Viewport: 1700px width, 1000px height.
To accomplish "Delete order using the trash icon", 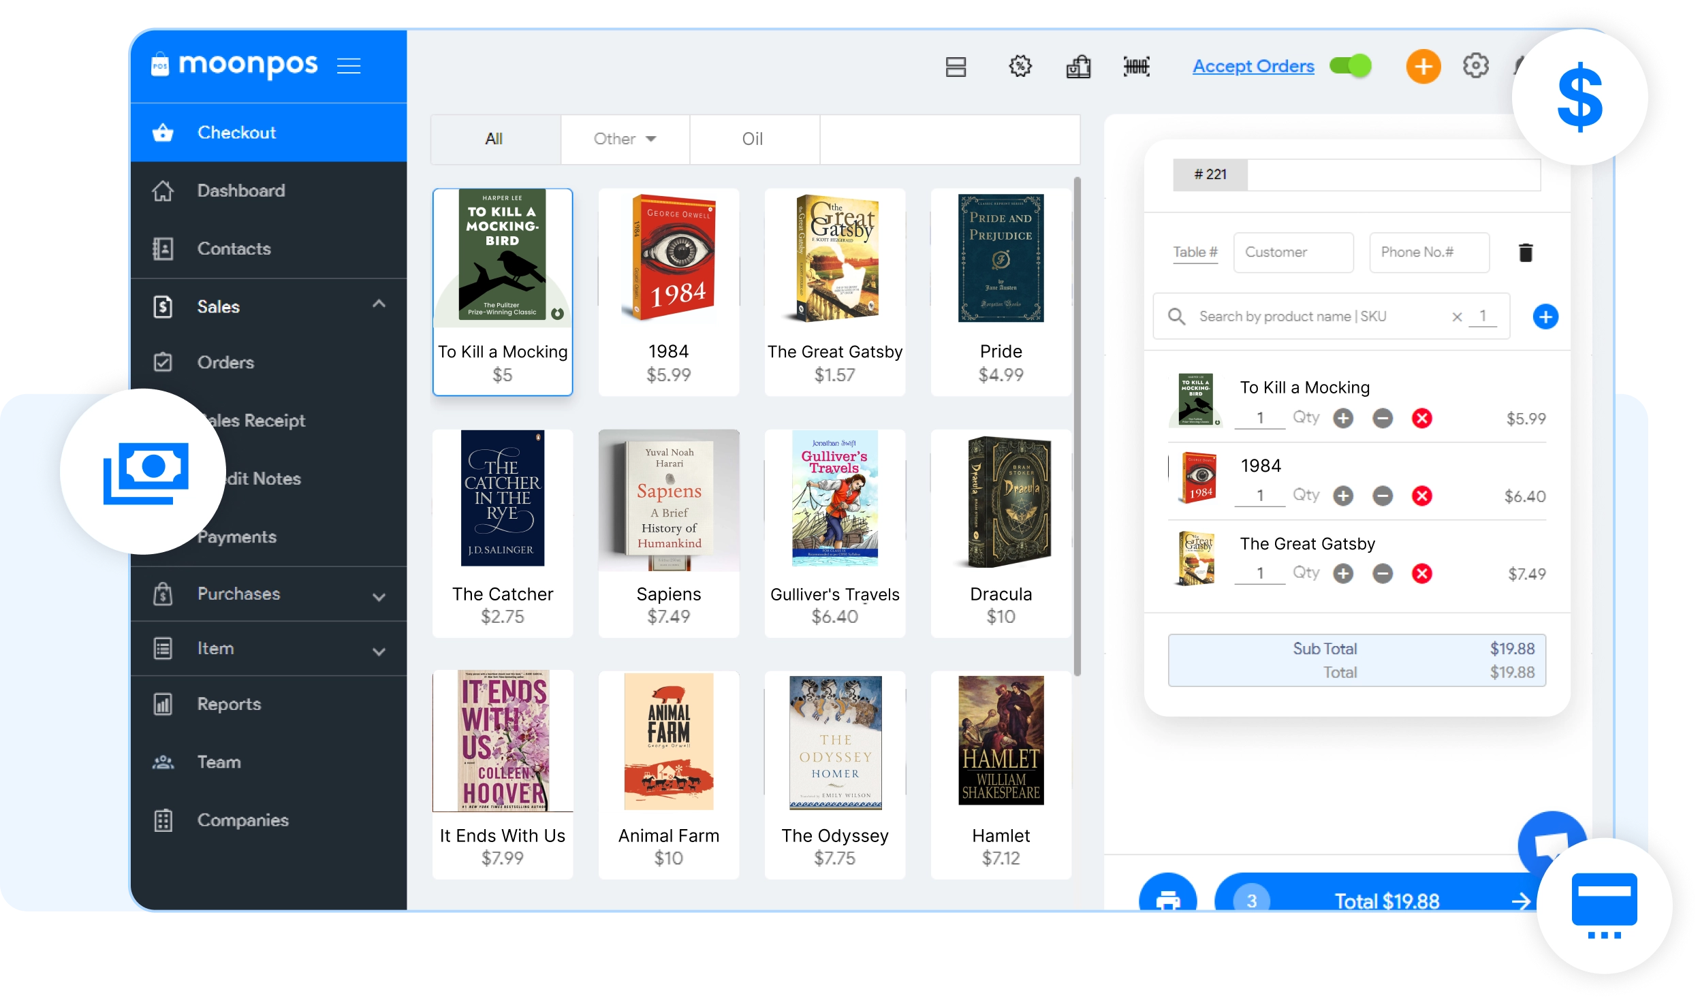I will (x=1526, y=253).
